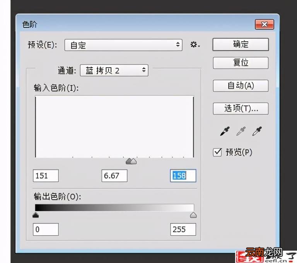Select the gray point eyedropper

pyautogui.click(x=241, y=131)
